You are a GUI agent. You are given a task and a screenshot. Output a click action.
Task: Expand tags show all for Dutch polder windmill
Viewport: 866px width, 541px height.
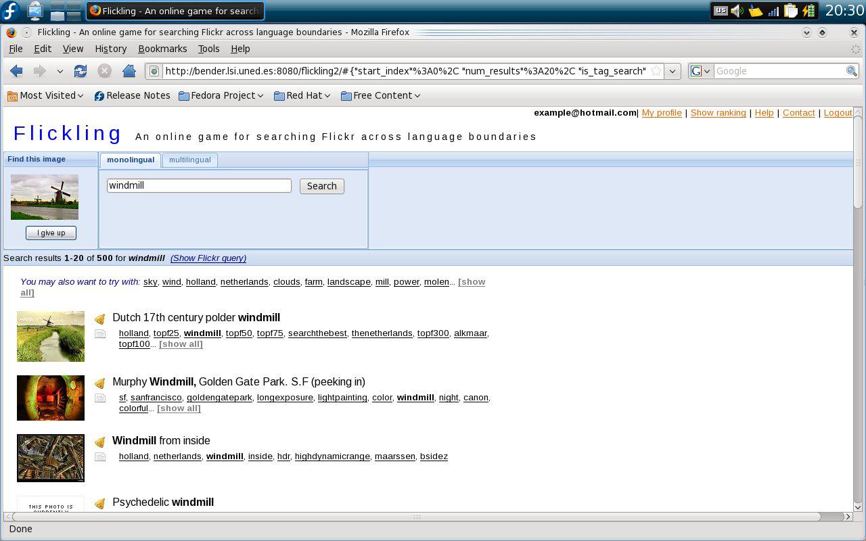[181, 344]
